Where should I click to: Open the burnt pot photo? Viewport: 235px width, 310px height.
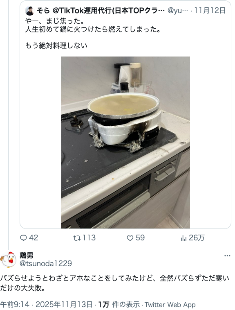(x=125, y=143)
